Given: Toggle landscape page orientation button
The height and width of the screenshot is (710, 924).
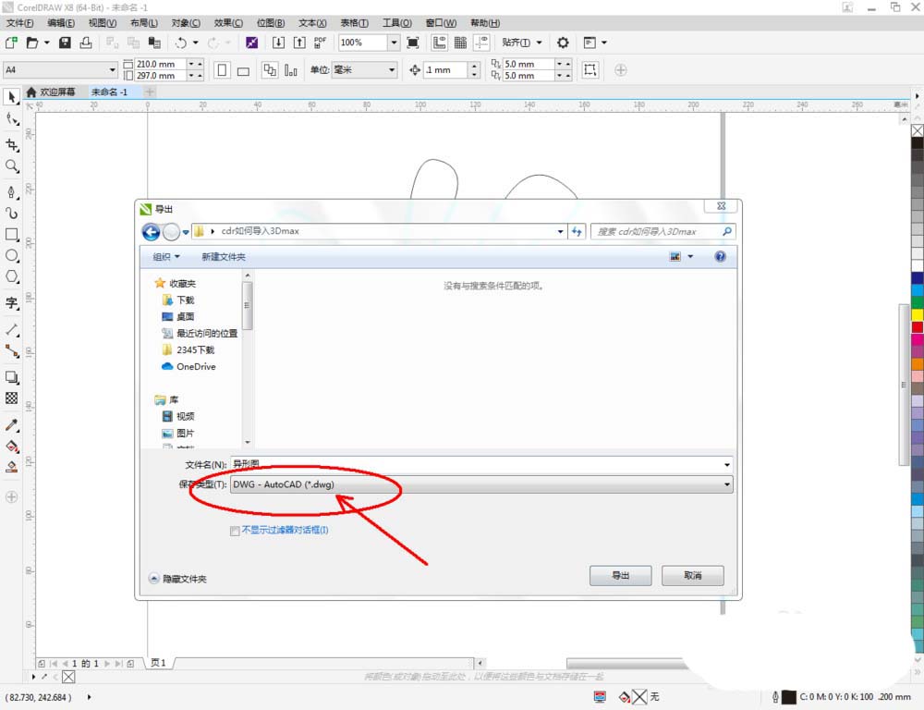Looking at the screenshot, I should [243, 71].
